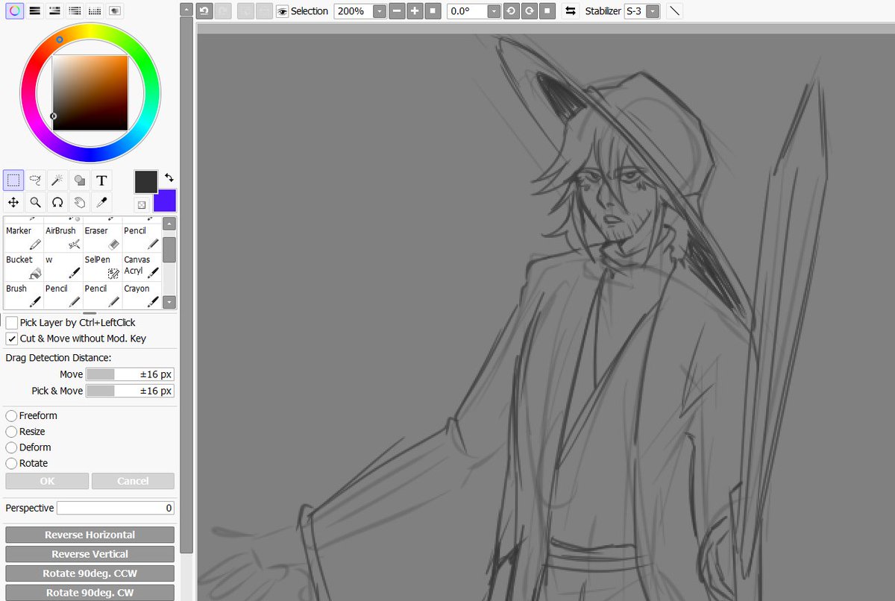
Task: Reset canvas rotation angle
Action: coord(547,11)
